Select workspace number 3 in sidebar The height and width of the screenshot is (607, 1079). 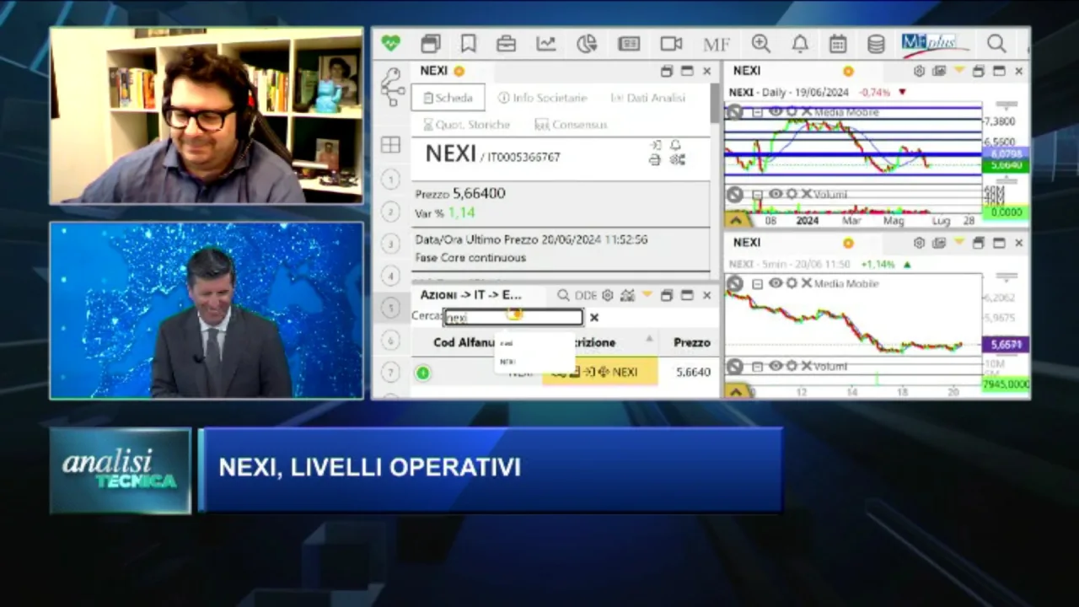(x=389, y=244)
